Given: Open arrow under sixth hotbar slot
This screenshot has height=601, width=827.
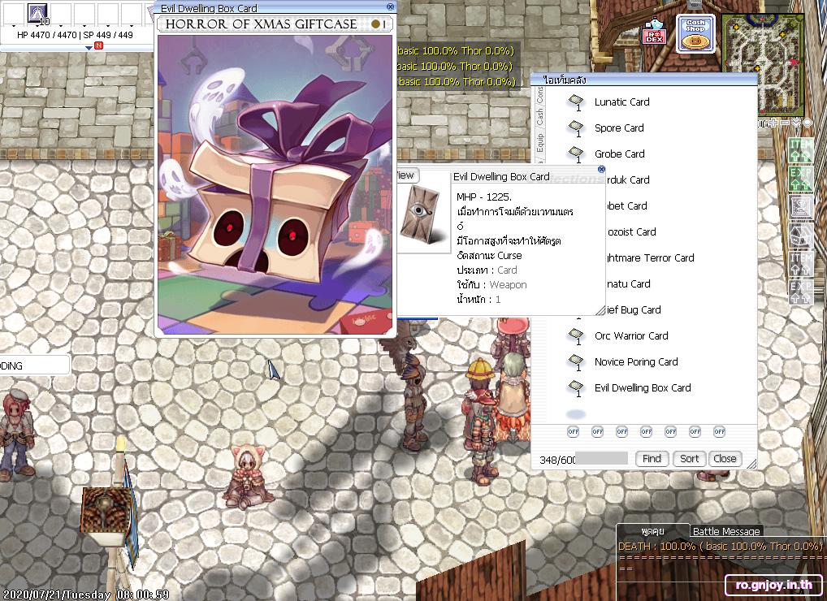Looking at the screenshot, I should coord(132,26).
